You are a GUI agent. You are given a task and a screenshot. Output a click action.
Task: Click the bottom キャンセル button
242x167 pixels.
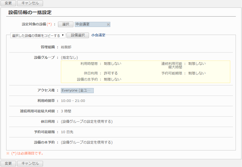point(30,164)
